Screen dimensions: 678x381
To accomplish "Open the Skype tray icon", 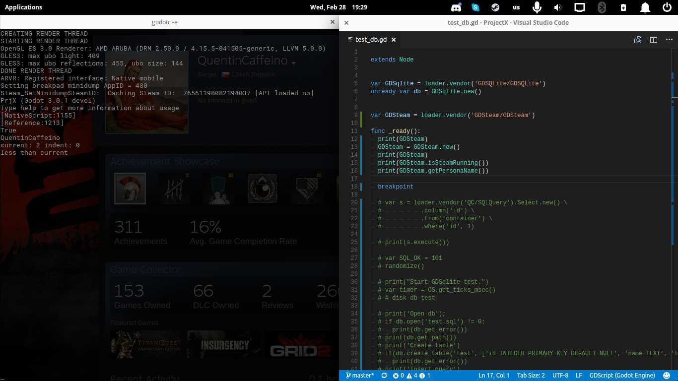I will (x=475, y=7).
